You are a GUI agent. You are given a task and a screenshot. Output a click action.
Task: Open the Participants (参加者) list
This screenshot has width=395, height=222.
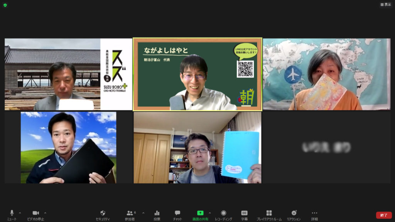(130, 213)
